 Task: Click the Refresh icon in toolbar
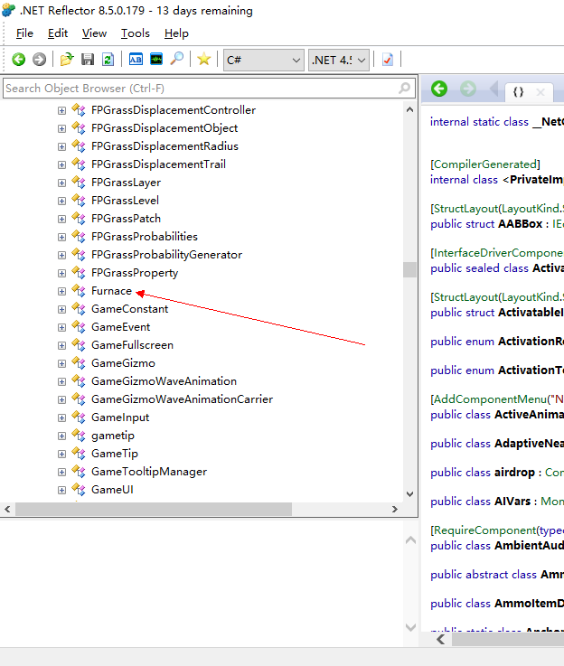click(x=108, y=60)
